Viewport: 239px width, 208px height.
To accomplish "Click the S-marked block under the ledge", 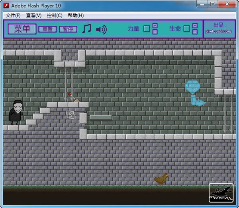I will coord(70,115).
